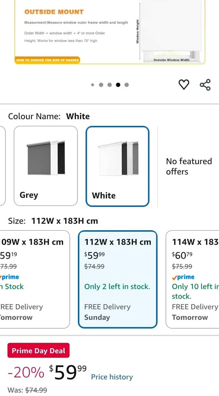Go to third image carousel dot
This screenshot has height=396, width=219.
(110, 85)
